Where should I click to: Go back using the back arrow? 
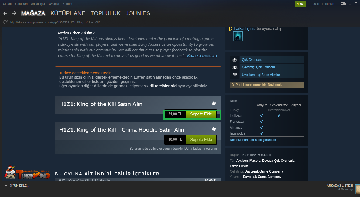click(x=5, y=13)
